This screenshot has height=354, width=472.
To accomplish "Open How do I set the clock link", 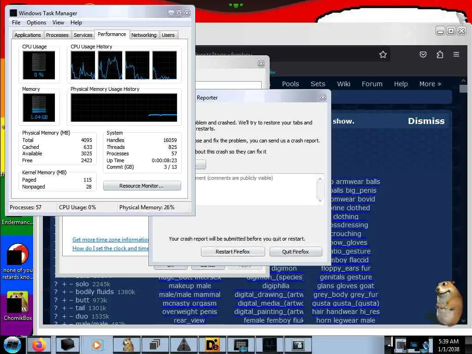I will pyautogui.click(x=111, y=248).
